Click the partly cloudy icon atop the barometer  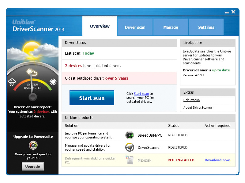[32, 72]
